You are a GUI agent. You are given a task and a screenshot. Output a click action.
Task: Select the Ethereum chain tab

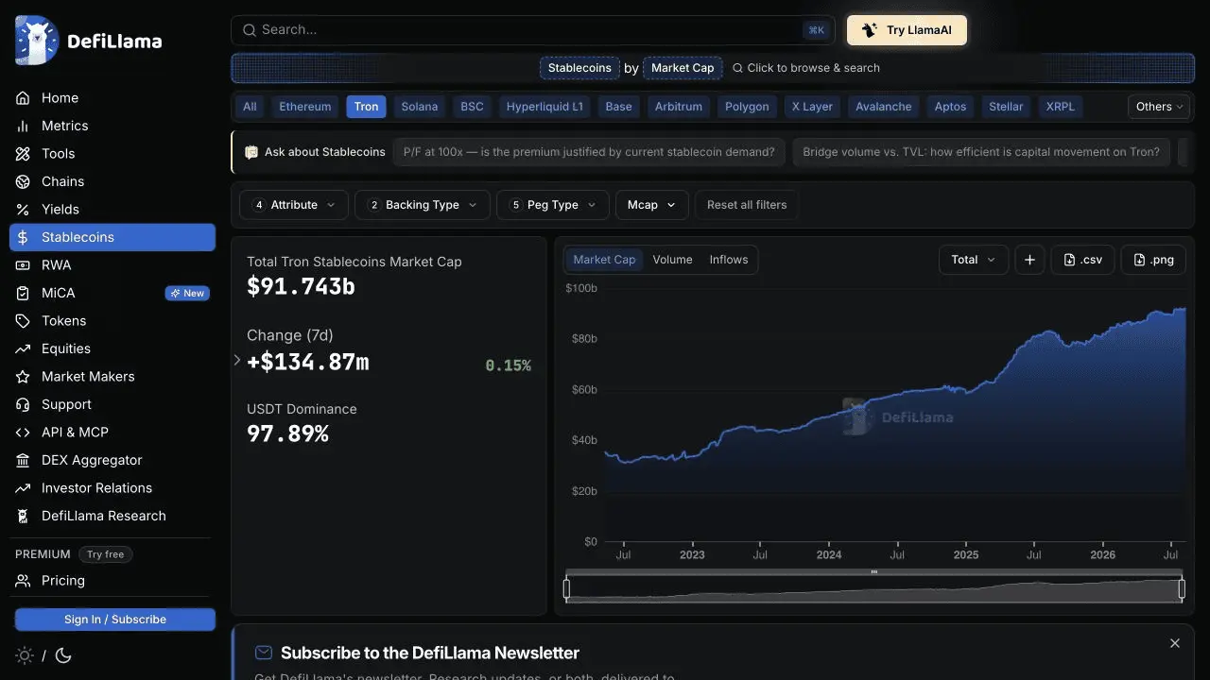coord(305,107)
